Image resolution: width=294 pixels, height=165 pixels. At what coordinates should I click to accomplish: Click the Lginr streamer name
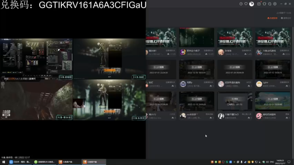[x=265, y=82]
